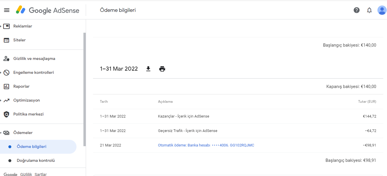This screenshot has height=176, width=387.
Task: Click the −€98,91 amount
Action: coord(369,145)
